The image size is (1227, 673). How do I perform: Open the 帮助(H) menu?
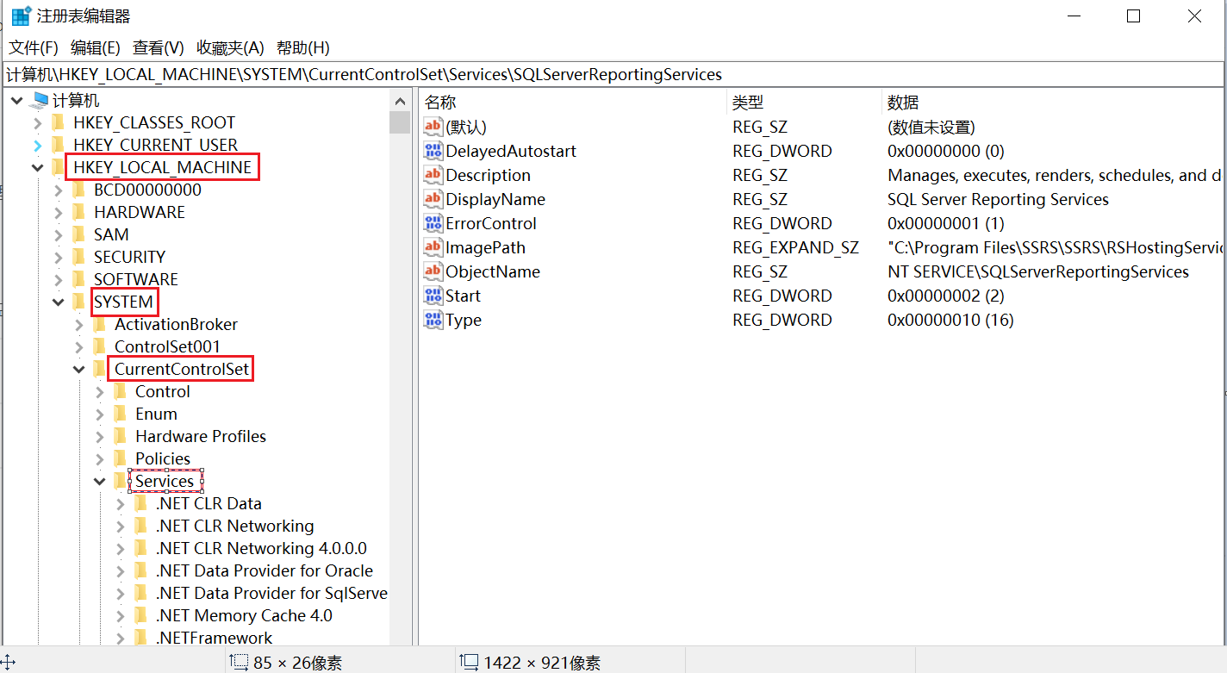tap(302, 47)
